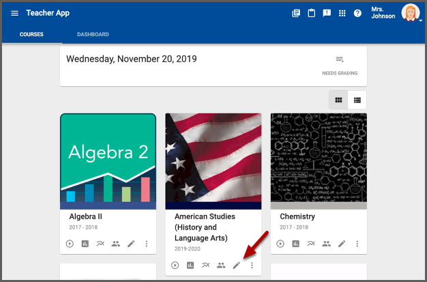Open the Chemistry course thumbnail
This screenshot has height=282, width=427.
319,160
